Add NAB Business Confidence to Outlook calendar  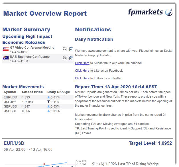point(65,58)
